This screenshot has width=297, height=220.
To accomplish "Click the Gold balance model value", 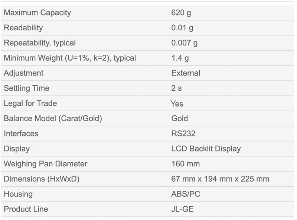I will coord(180,118).
